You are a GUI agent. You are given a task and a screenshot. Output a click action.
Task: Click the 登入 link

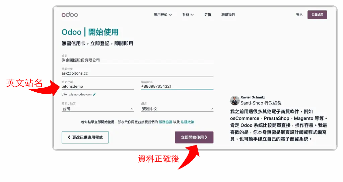[x=299, y=15]
